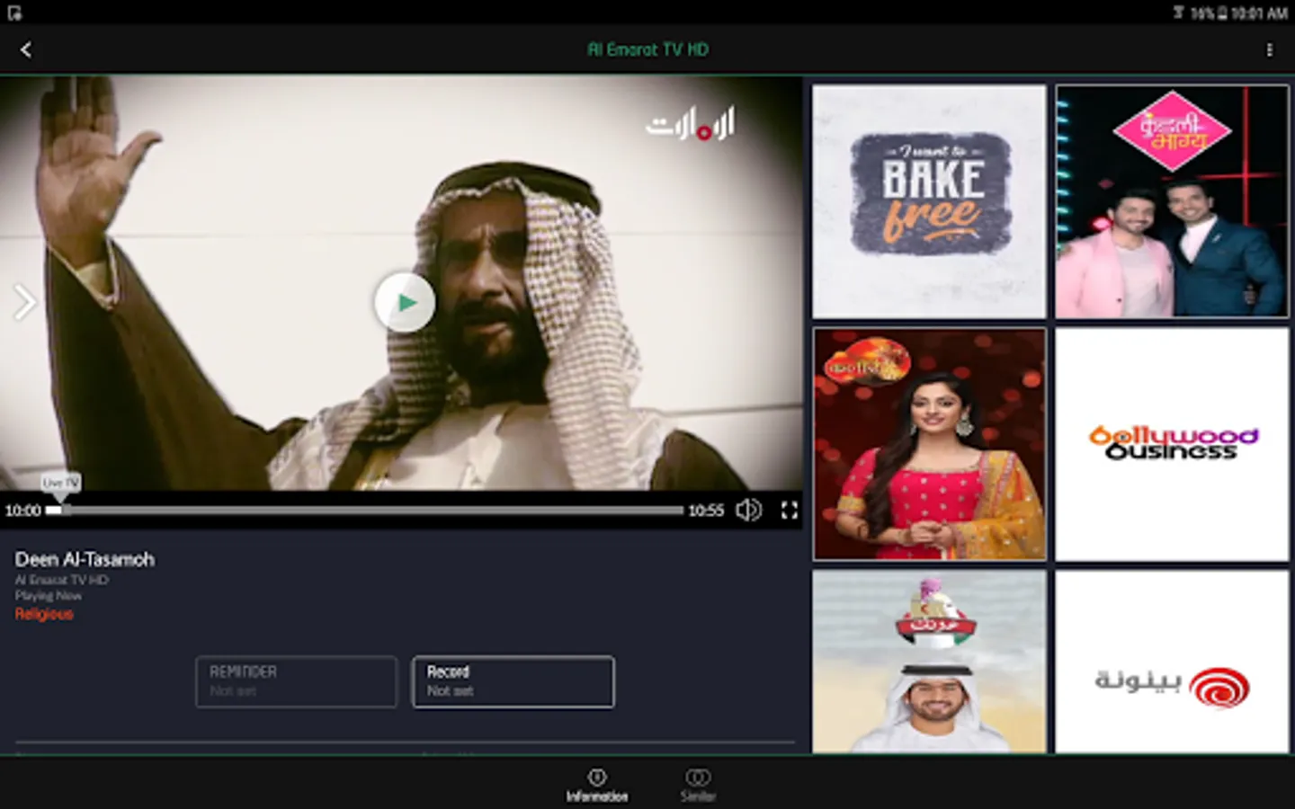Click the Playing Now status text
Screen dimensions: 1295x809
point(49,595)
